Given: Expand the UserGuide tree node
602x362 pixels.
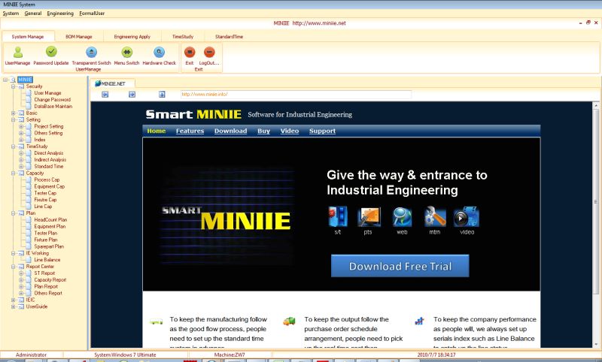Looking at the screenshot, I should pyautogui.click(x=14, y=306).
